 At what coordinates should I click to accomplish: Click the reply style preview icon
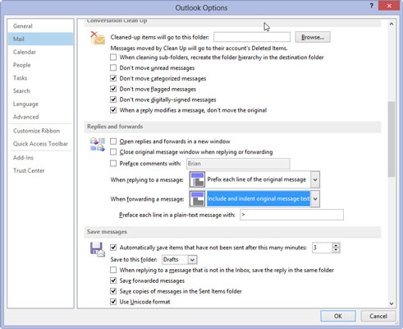pyautogui.click(x=197, y=179)
